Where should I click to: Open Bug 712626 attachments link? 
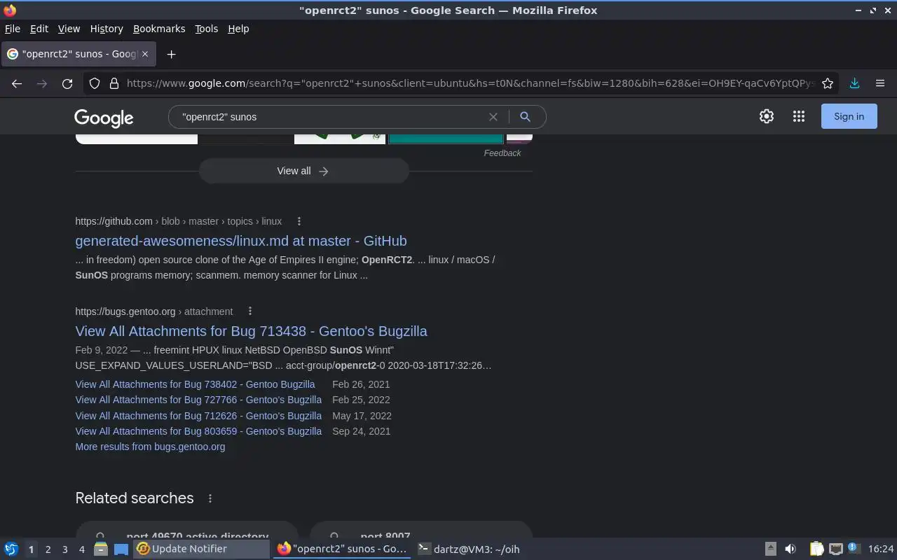point(198,416)
